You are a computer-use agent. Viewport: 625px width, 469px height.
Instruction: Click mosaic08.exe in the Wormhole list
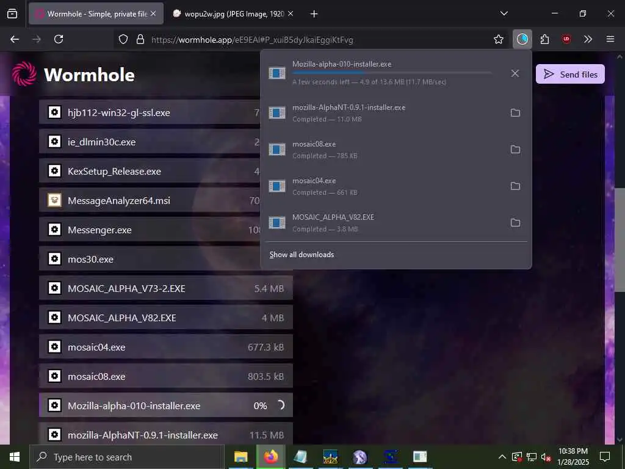point(166,376)
